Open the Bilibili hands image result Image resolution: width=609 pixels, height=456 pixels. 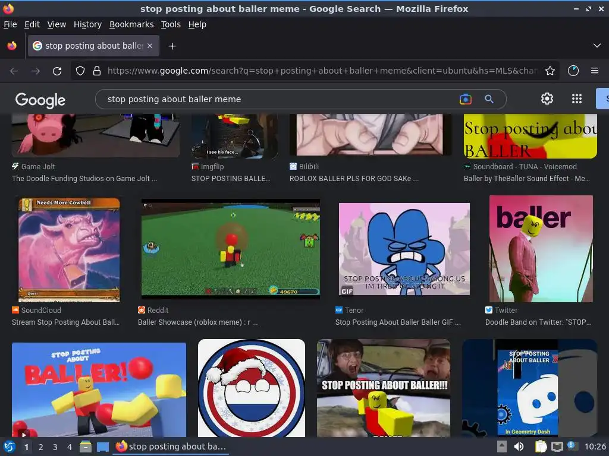pos(370,135)
